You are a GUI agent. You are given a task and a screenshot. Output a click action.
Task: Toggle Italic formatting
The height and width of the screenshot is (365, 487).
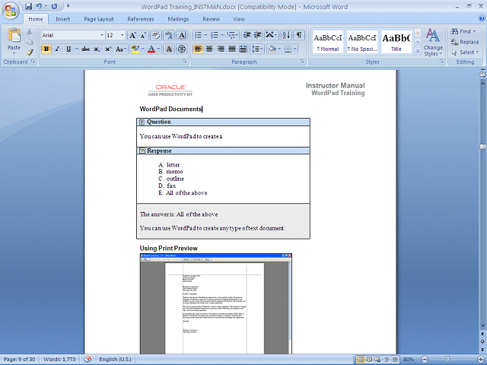(x=58, y=49)
